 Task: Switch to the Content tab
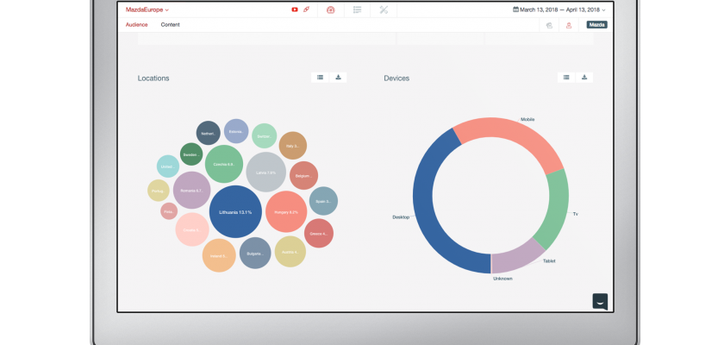(170, 24)
